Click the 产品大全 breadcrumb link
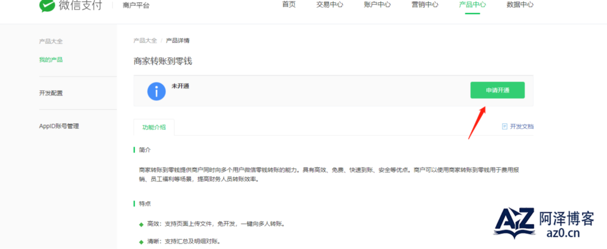The height and width of the screenshot is (249, 607). tap(145, 40)
